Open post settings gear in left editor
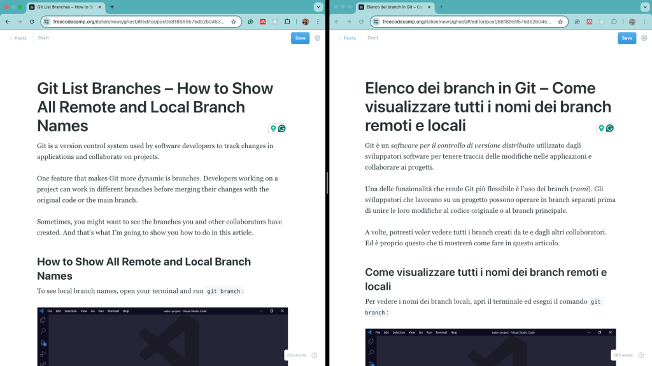Screen dimensions: 652x366 coord(317,37)
